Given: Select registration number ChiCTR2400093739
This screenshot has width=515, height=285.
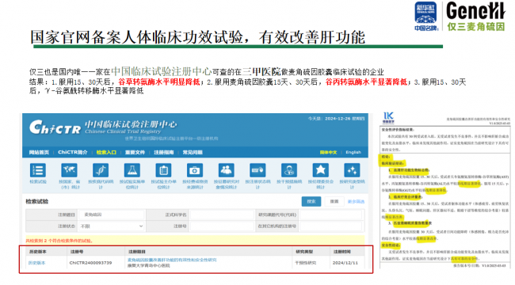Looking at the screenshot, I should point(90,263).
